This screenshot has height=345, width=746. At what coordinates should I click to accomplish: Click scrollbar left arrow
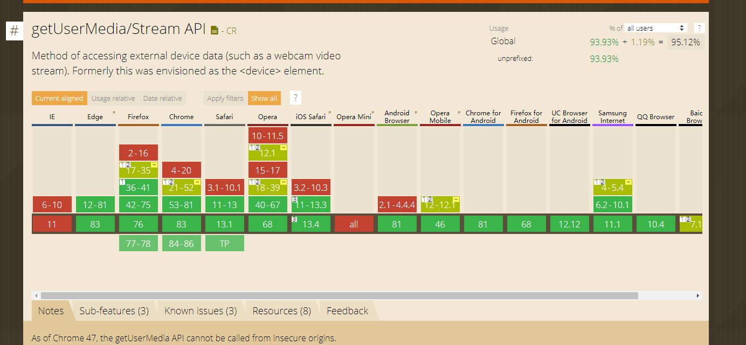click(36, 296)
